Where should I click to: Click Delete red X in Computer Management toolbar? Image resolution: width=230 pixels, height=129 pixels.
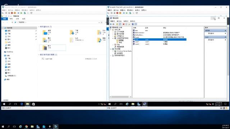tap(124, 24)
